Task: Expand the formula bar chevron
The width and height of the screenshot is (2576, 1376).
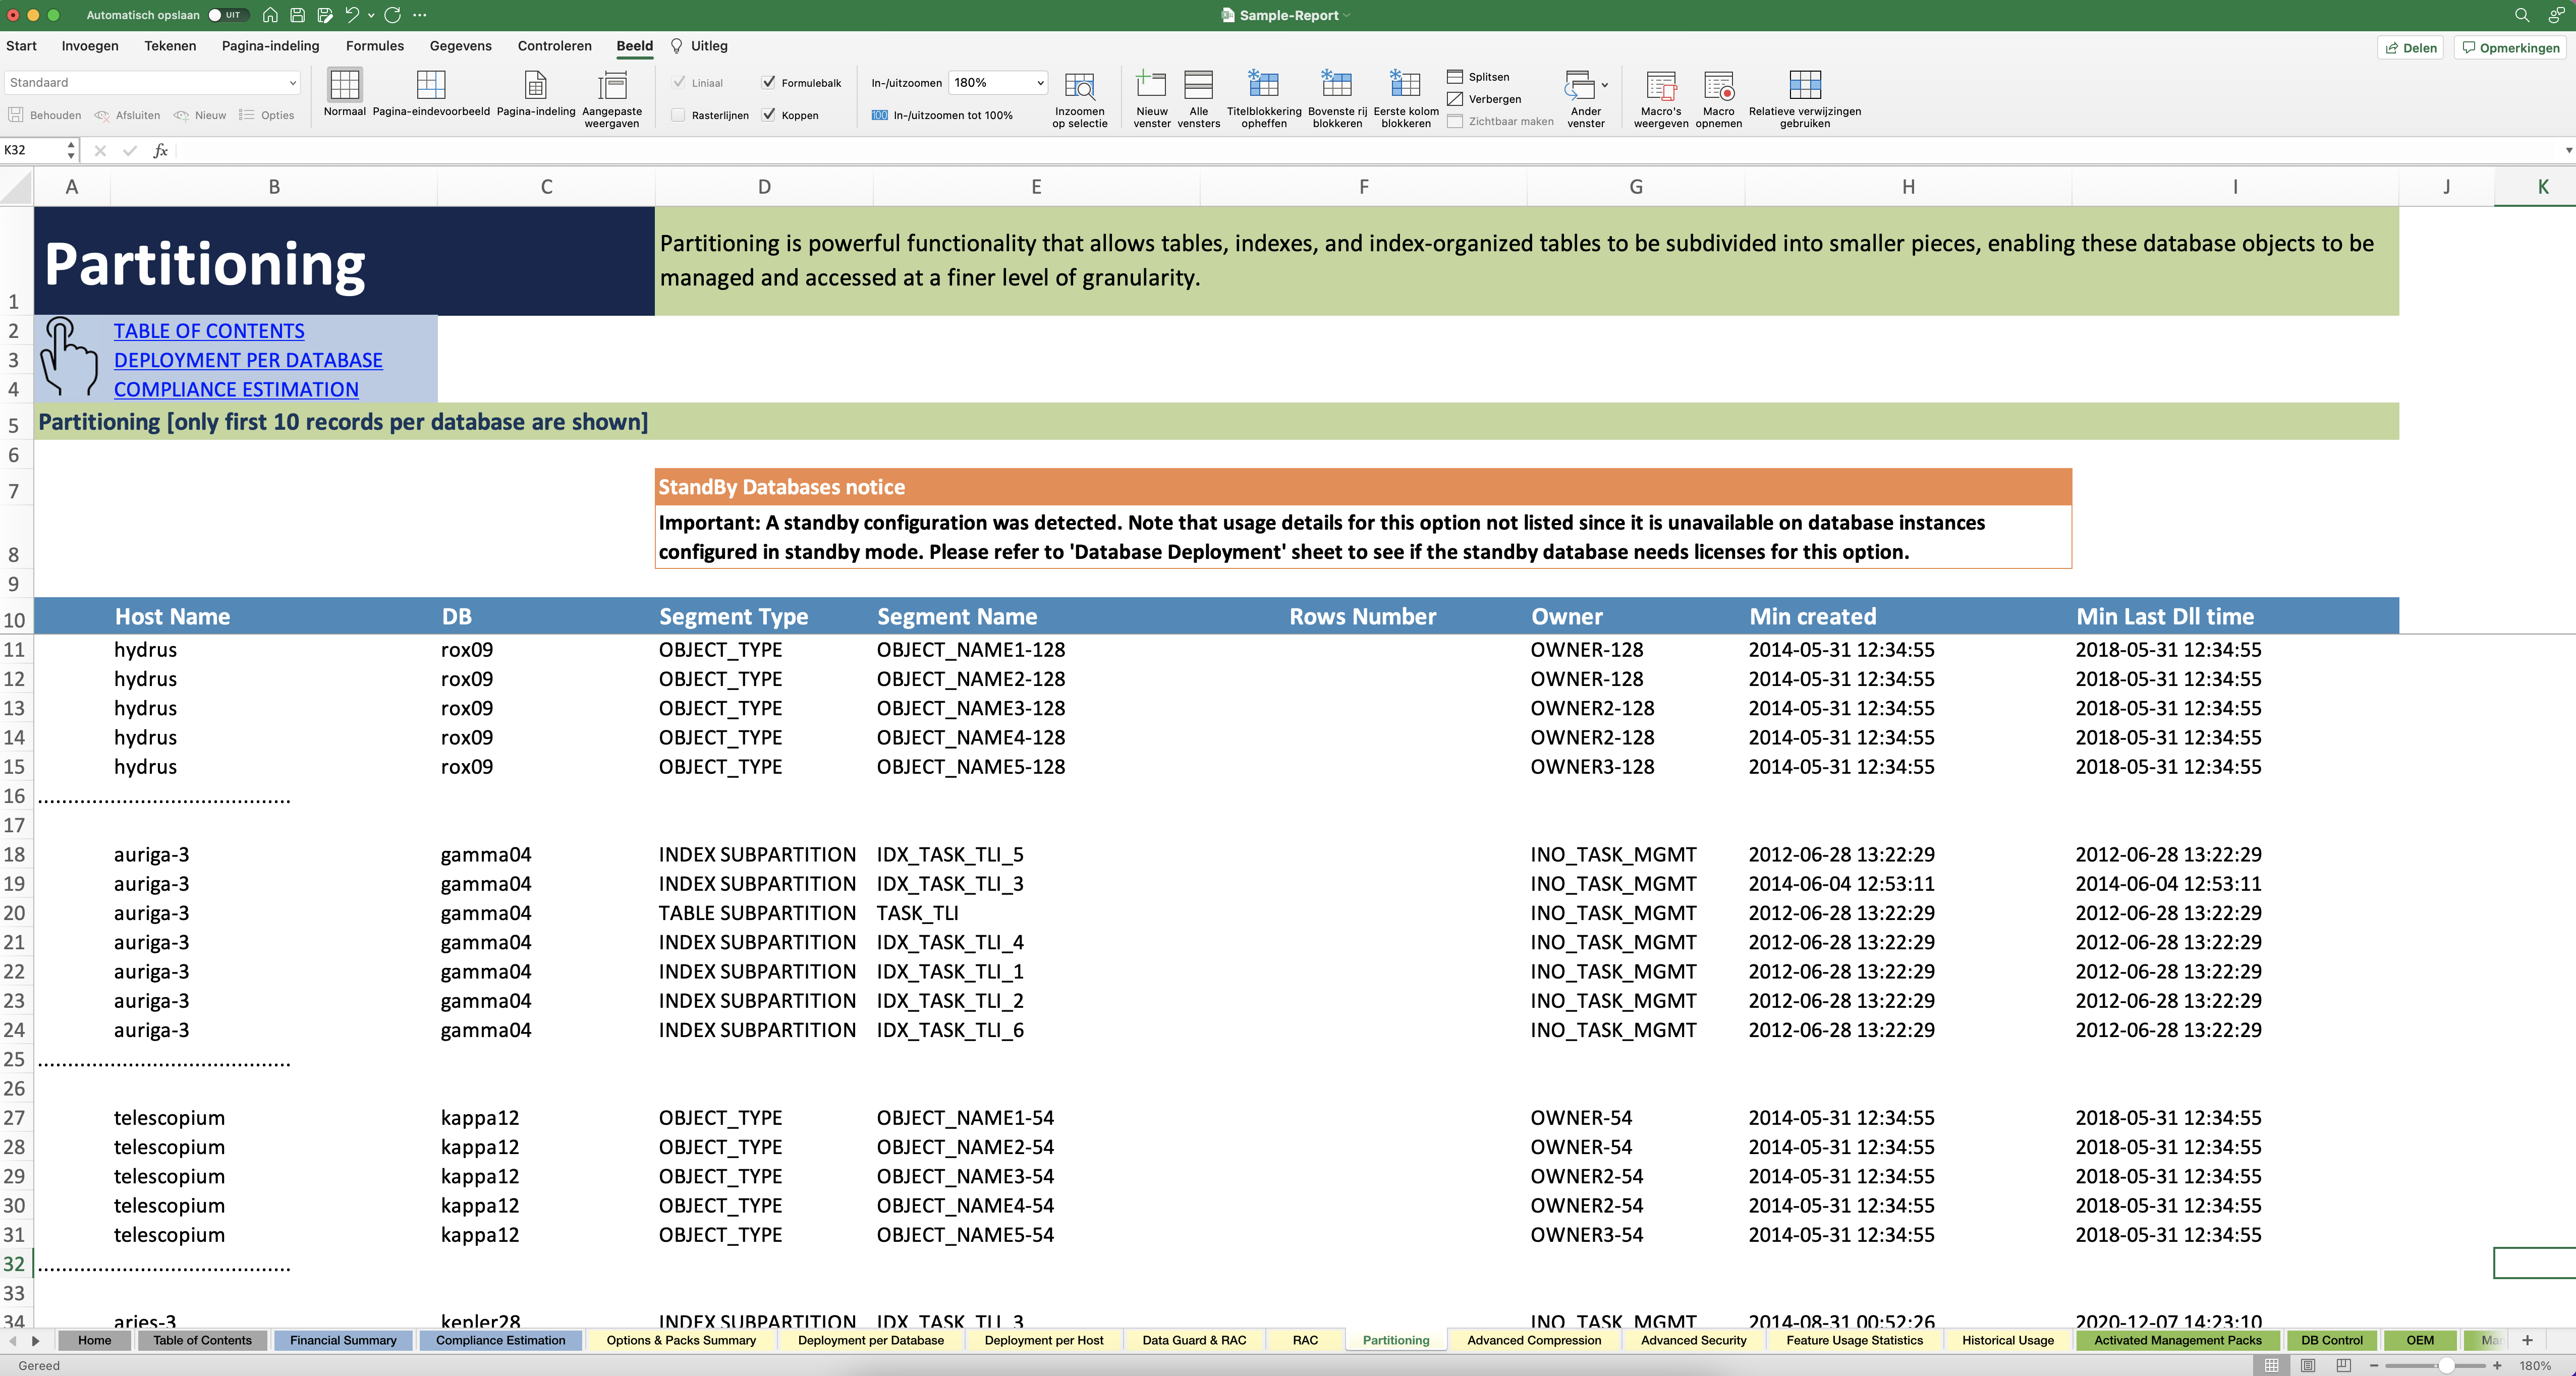Action: [x=2567, y=150]
